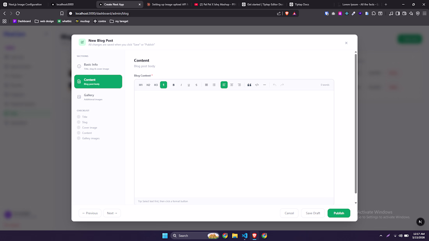Open the Brave Shields icon

tap(287, 13)
